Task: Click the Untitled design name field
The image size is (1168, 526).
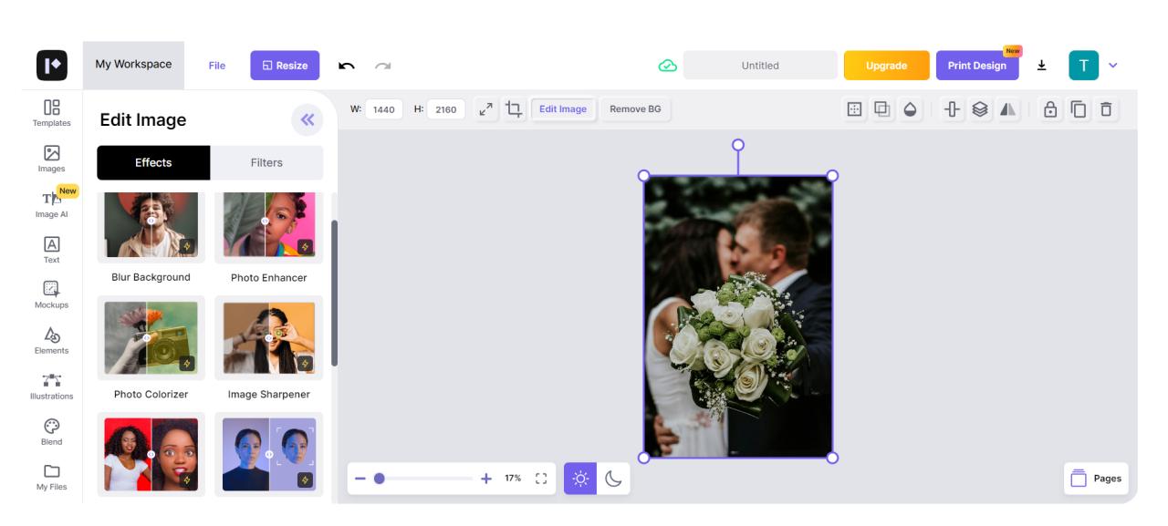Action: click(x=760, y=66)
